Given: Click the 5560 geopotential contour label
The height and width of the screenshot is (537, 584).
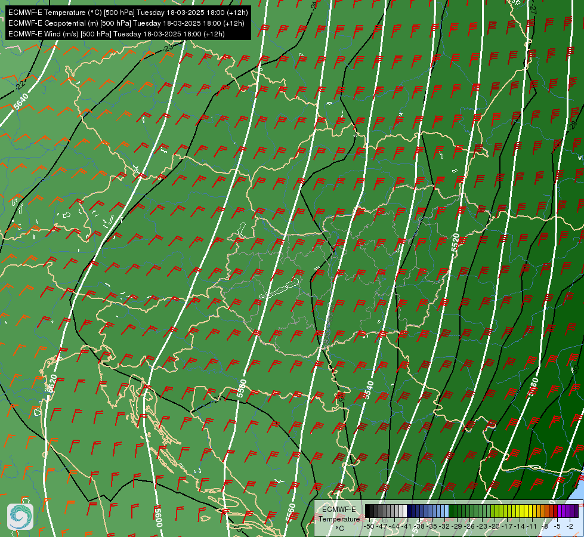Looking at the screenshot, I should click(x=290, y=513).
